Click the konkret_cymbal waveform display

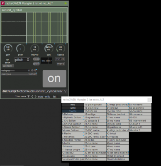[34, 27]
